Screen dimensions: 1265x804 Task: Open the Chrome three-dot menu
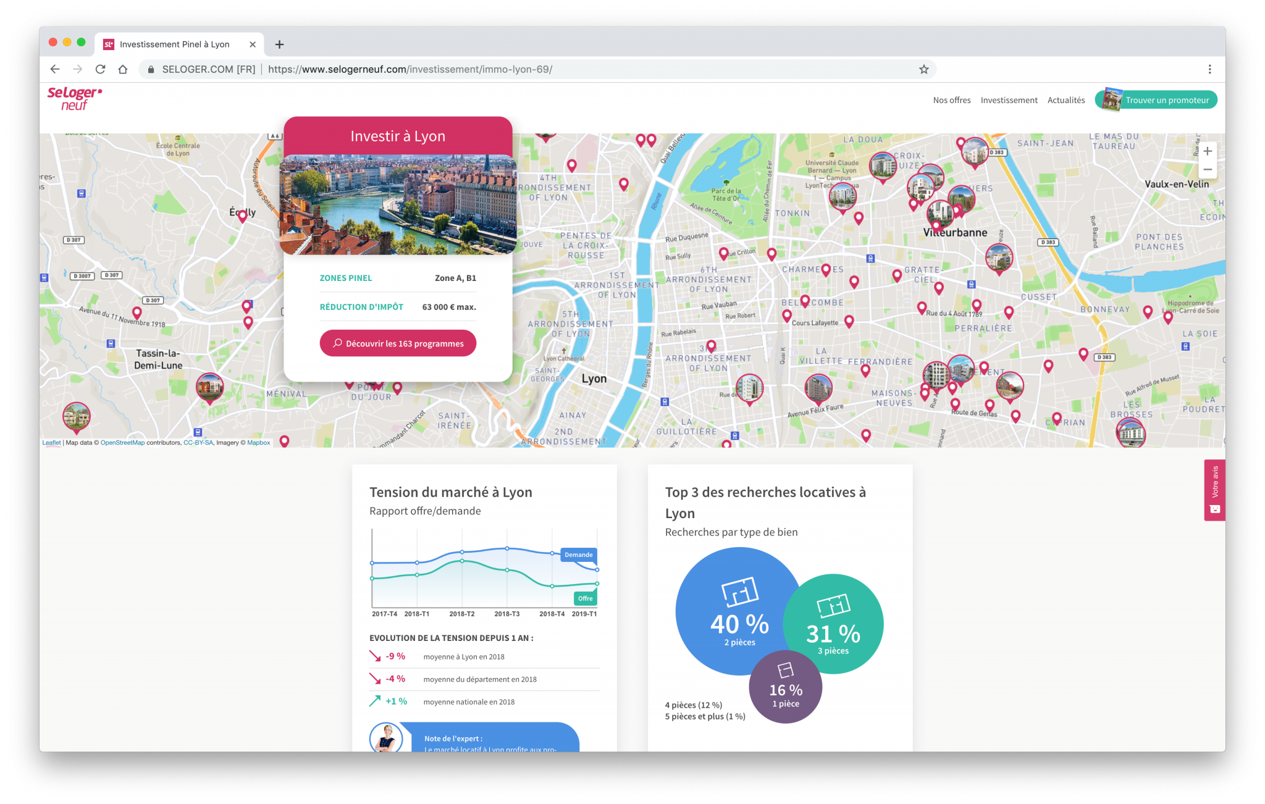(x=1211, y=69)
